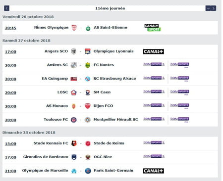
Task: Open the journée dropdown chevron
Action: tap(208, 8)
